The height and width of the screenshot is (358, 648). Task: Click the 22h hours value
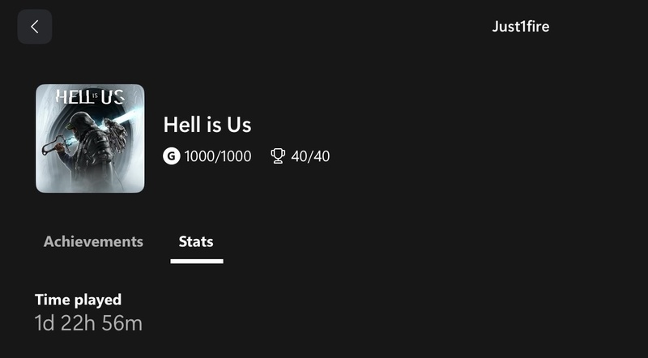pyautogui.click(x=81, y=323)
